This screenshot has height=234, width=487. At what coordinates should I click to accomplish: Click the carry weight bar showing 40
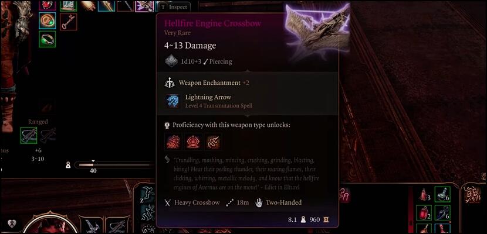pyautogui.click(x=115, y=165)
